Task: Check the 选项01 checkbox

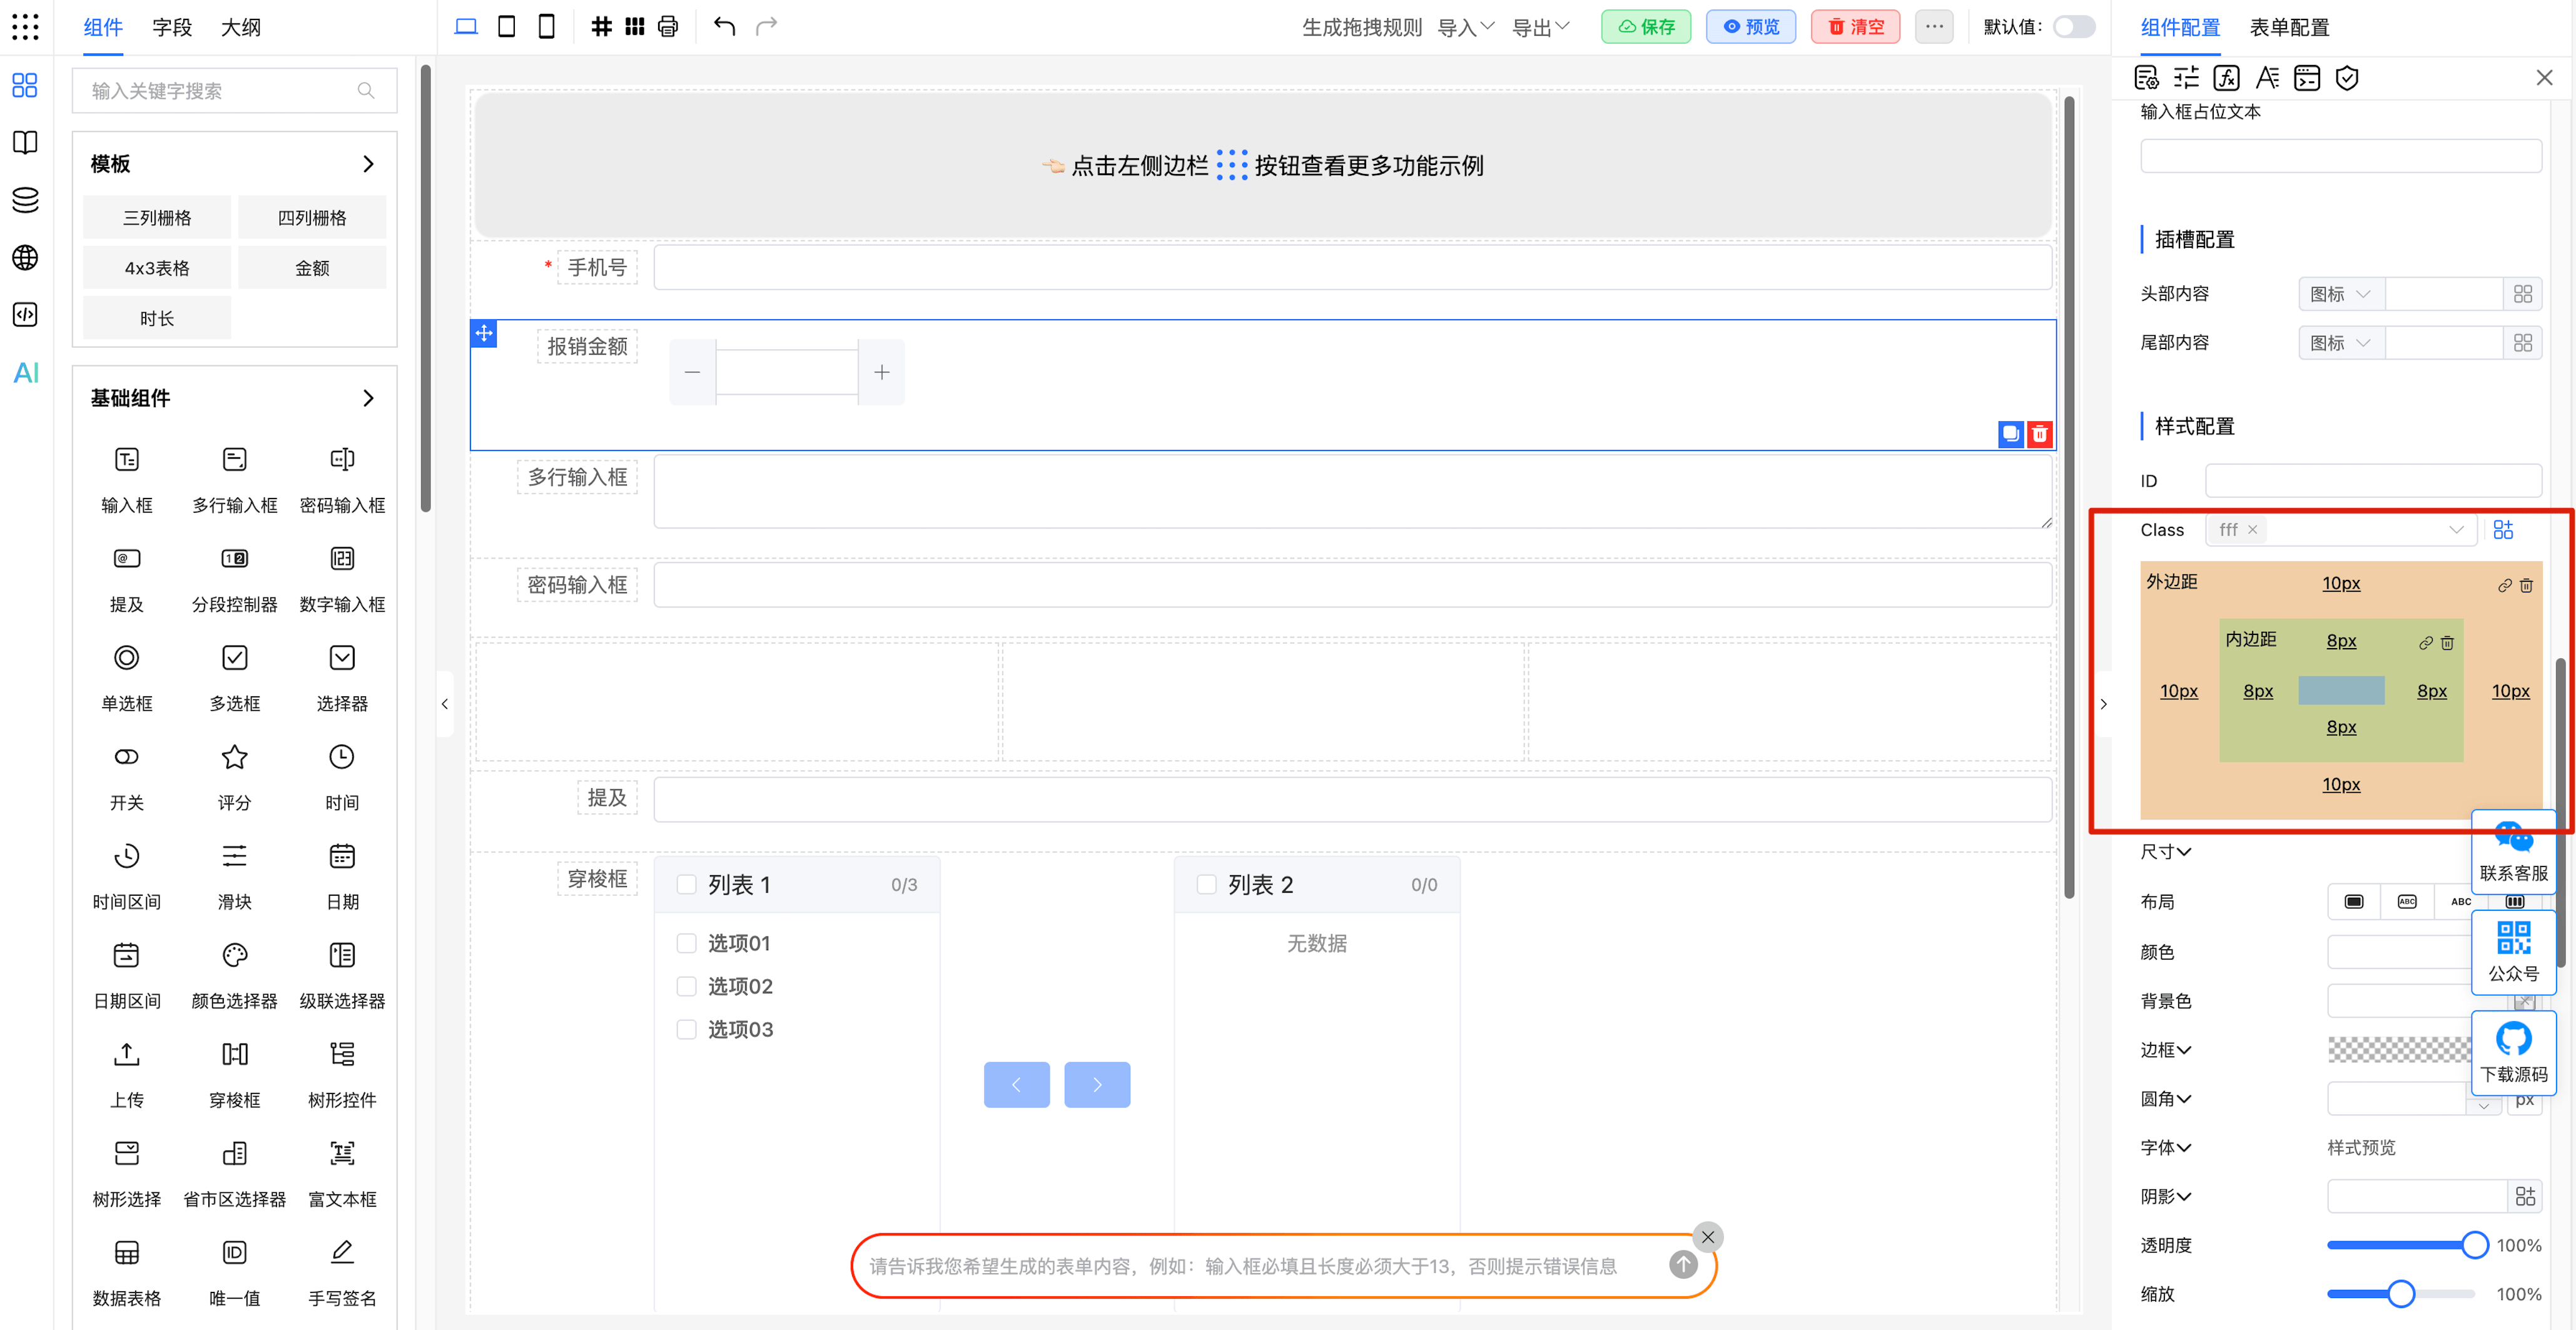Action: point(686,943)
